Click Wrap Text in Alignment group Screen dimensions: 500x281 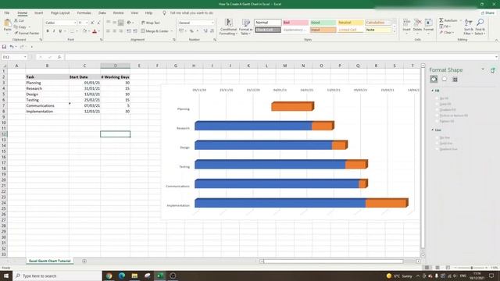coord(151,23)
